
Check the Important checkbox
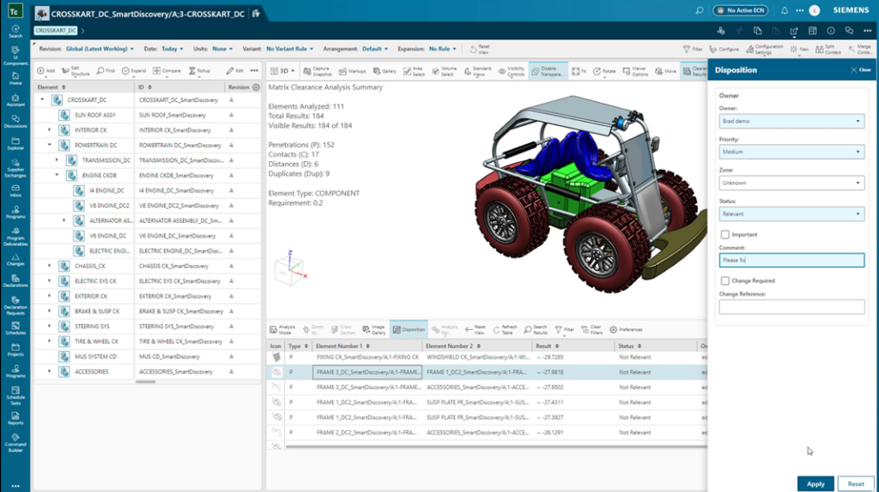724,235
